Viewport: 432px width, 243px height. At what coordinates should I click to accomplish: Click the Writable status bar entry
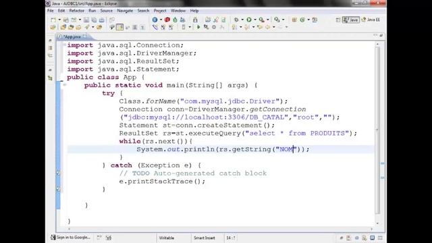point(167,238)
